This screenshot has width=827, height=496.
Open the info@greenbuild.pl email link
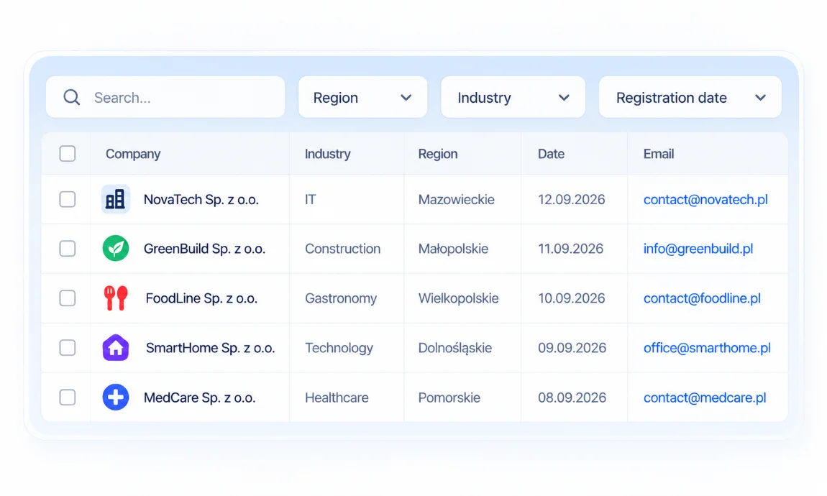pos(698,248)
